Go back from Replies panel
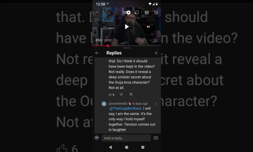This screenshot has height=152, width=253. (x=97, y=53)
